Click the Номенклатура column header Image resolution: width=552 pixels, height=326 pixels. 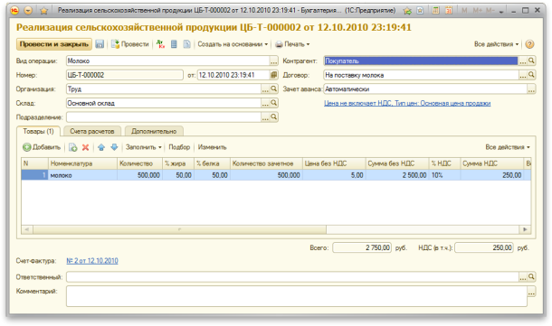click(82, 163)
